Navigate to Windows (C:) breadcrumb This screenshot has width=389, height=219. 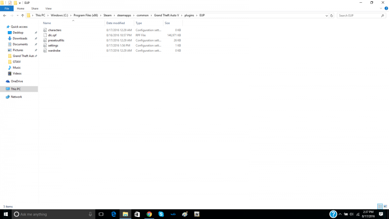pyautogui.click(x=59, y=16)
